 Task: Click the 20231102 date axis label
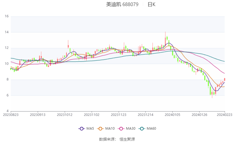92,115
